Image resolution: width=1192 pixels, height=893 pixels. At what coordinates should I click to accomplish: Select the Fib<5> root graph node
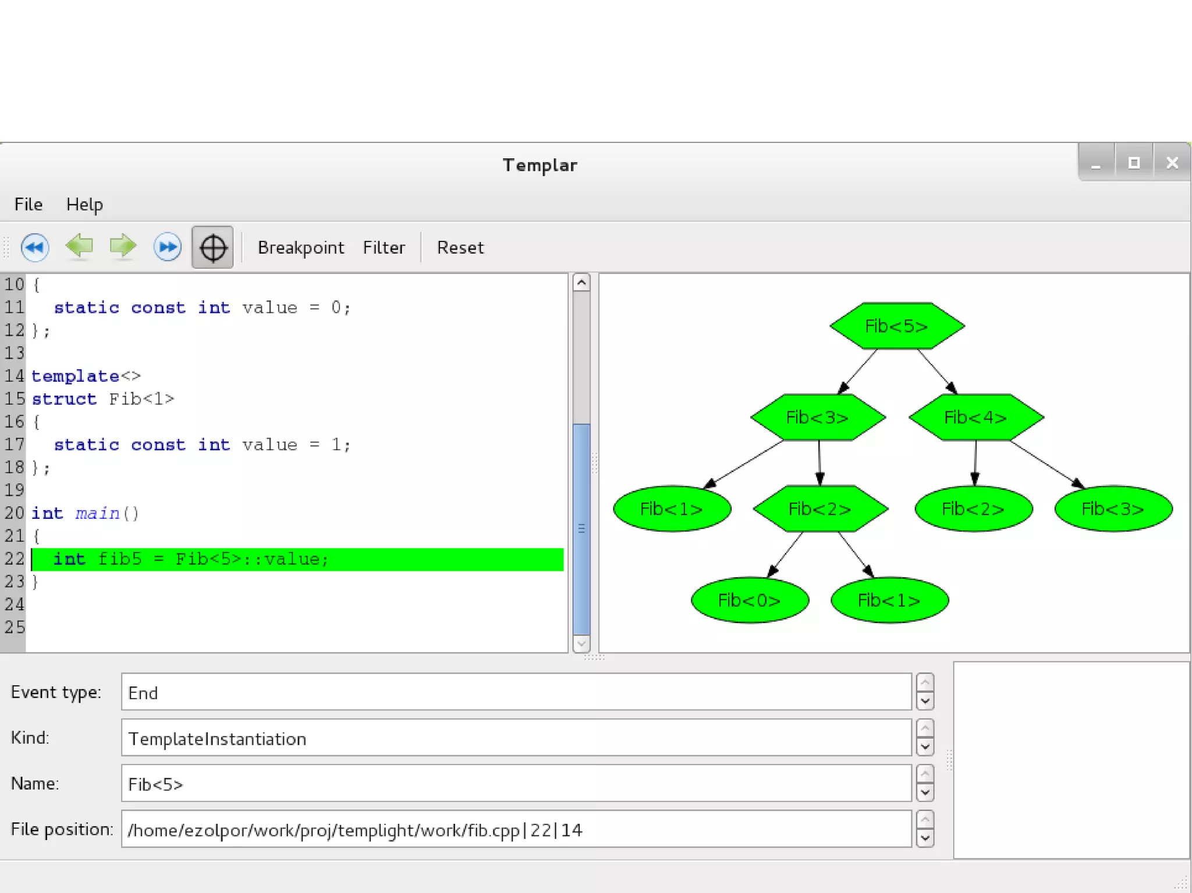pos(896,326)
